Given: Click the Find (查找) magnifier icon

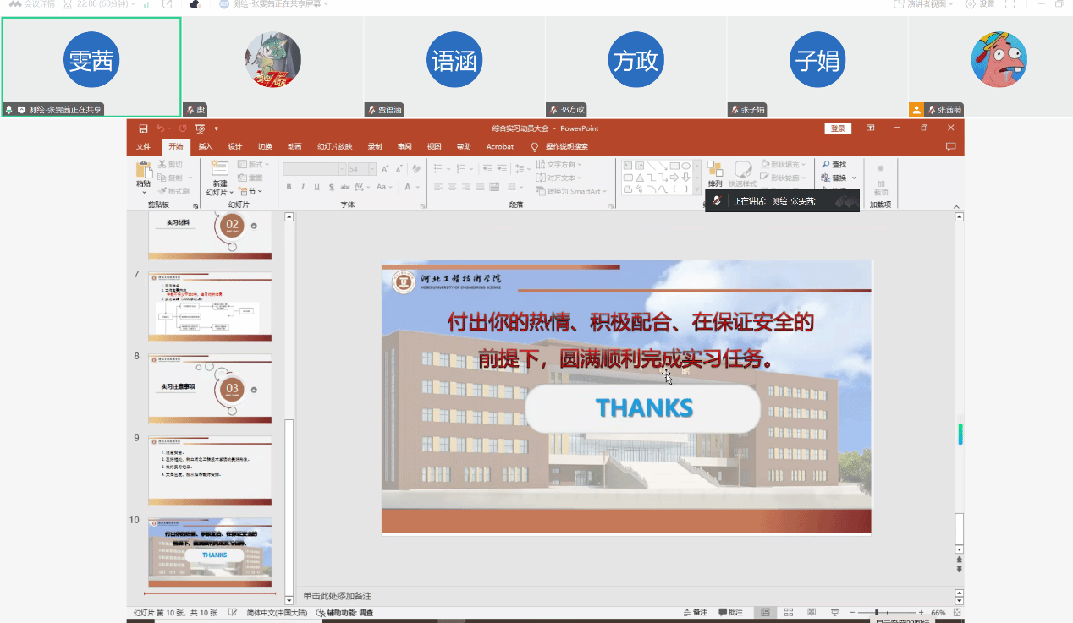Looking at the screenshot, I should [x=825, y=165].
